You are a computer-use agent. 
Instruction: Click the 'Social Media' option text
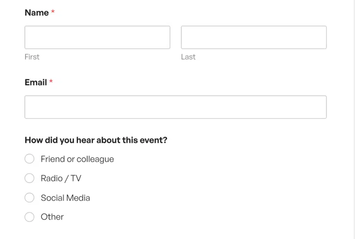66,198
